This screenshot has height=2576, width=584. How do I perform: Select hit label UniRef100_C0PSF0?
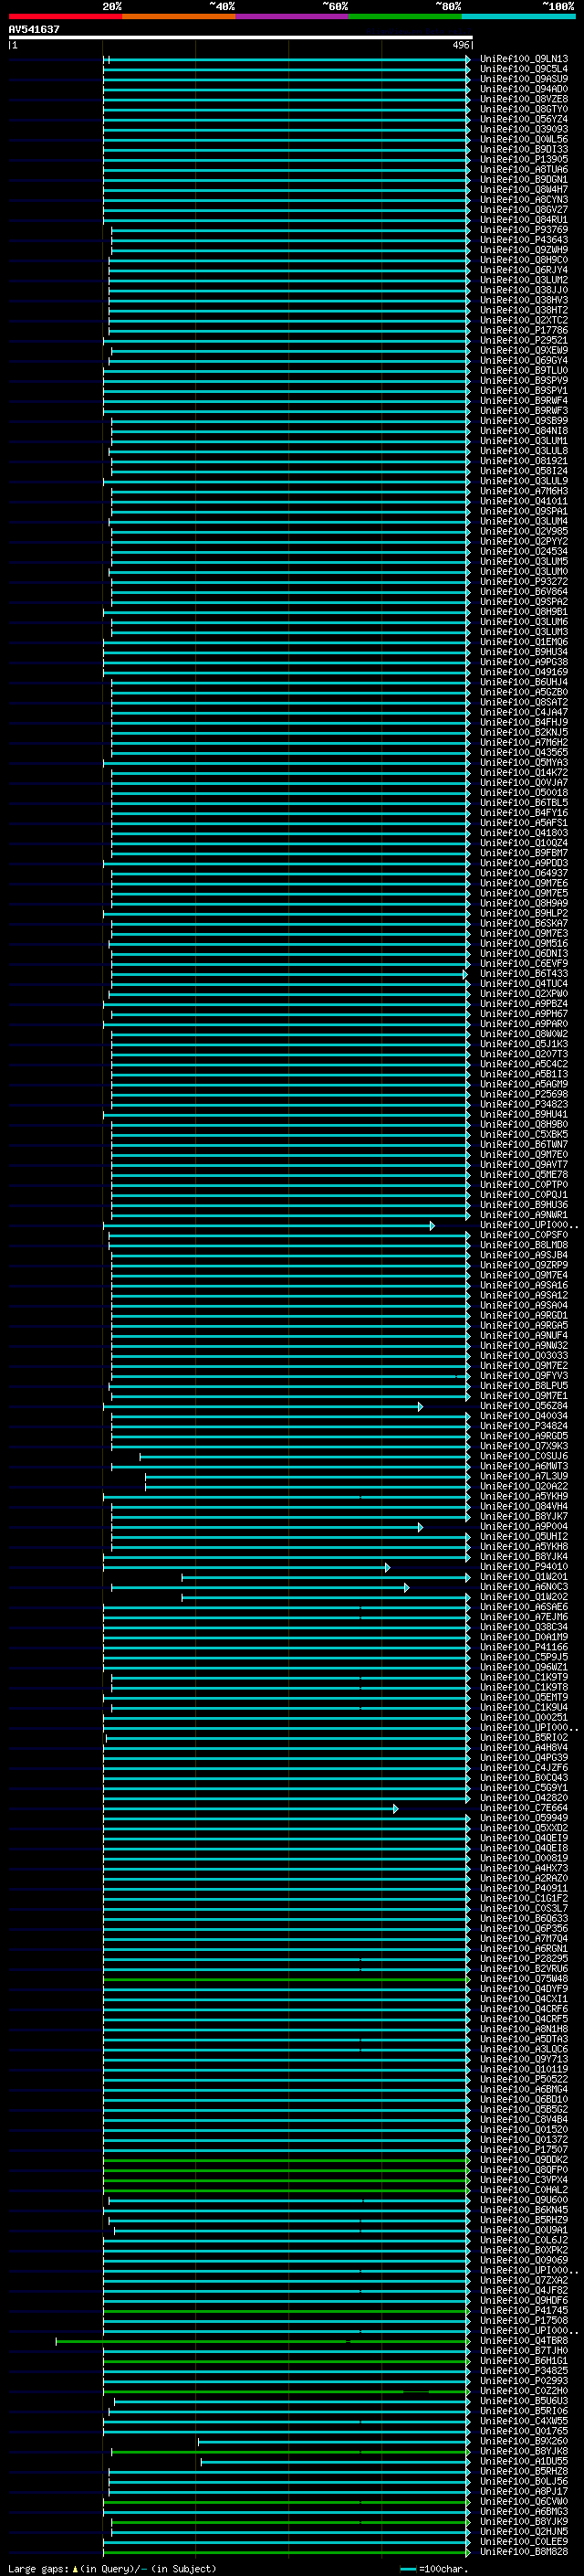pyautogui.click(x=524, y=1235)
